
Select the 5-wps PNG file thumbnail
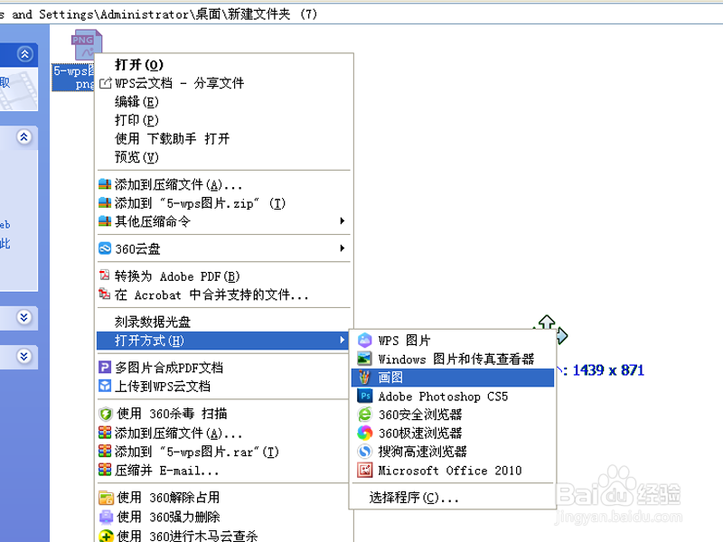[x=86, y=44]
